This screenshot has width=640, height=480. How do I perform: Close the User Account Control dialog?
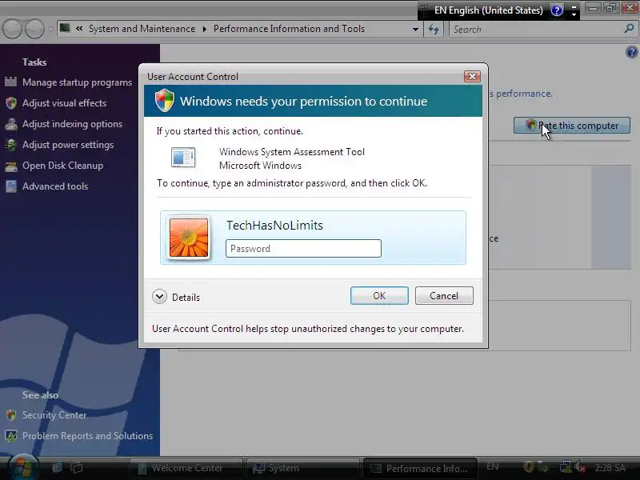472,76
